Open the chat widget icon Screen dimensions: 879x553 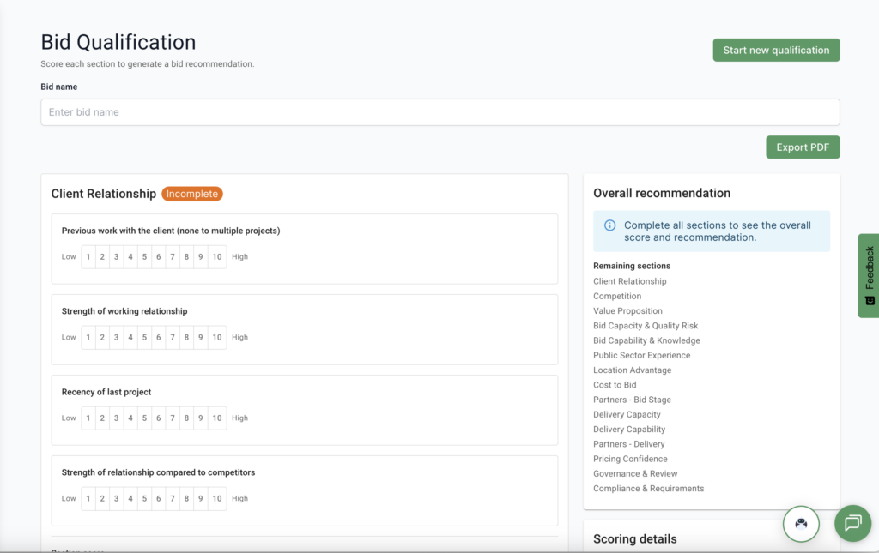(x=852, y=523)
